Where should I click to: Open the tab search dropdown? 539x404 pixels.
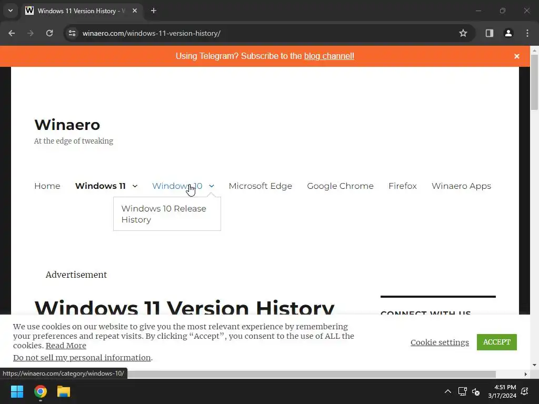[x=11, y=11]
